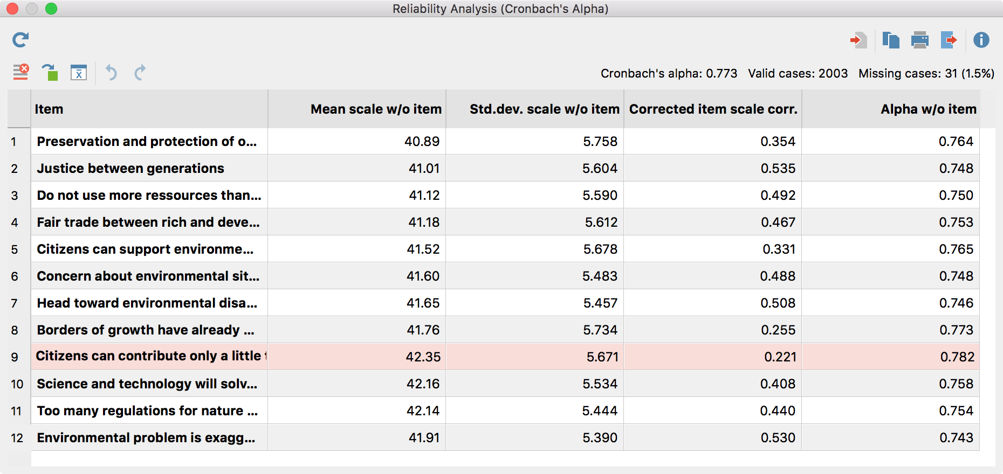Click the correlation value 0.508

778,303
